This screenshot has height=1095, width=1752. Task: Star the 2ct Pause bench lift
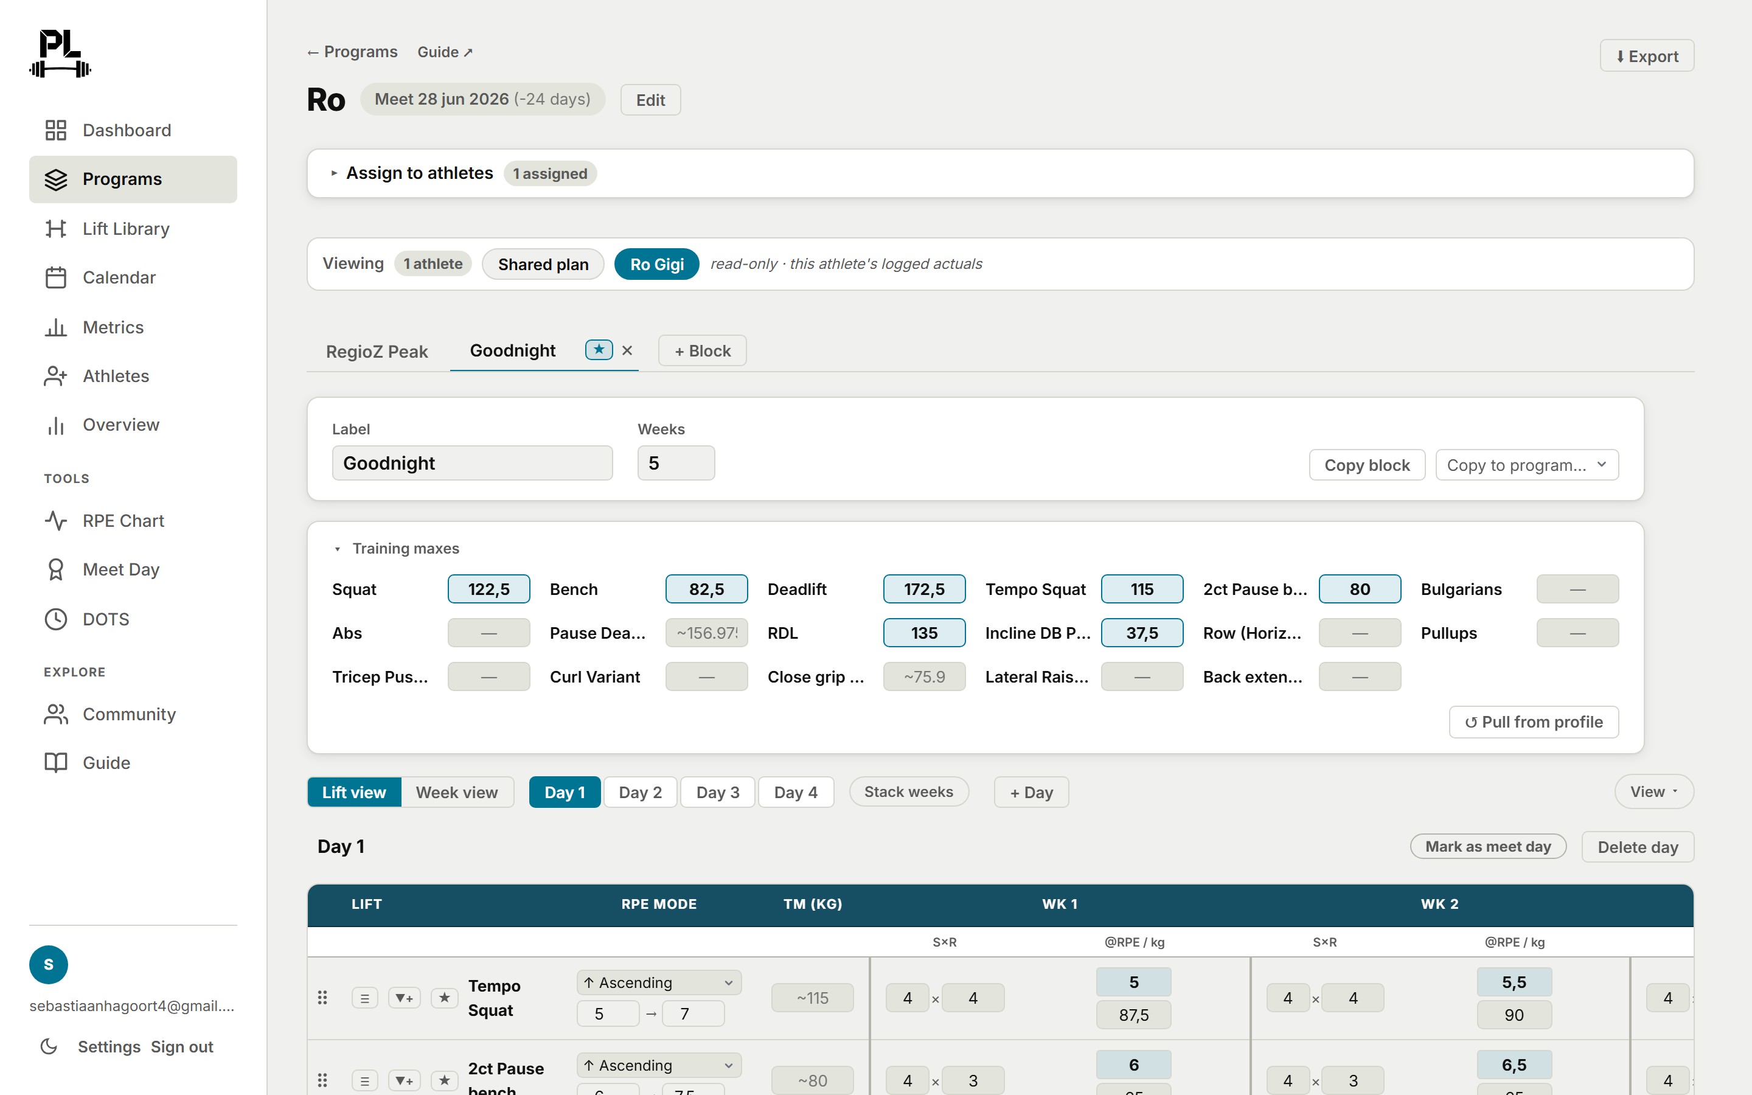coord(445,1080)
